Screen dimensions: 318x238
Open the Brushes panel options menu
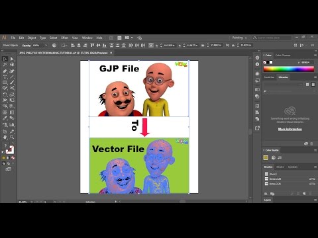(x=315, y=167)
